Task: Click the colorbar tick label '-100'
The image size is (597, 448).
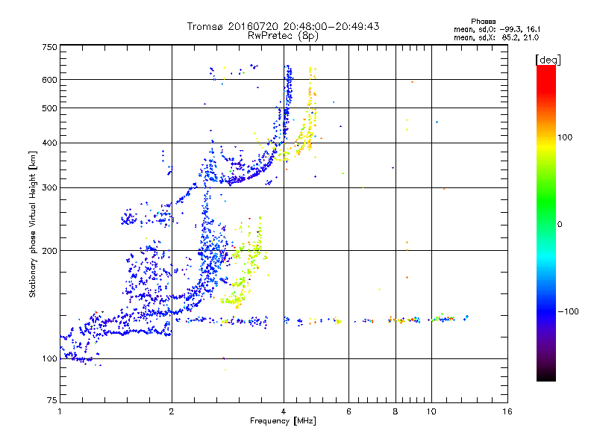Action: pyautogui.click(x=568, y=311)
